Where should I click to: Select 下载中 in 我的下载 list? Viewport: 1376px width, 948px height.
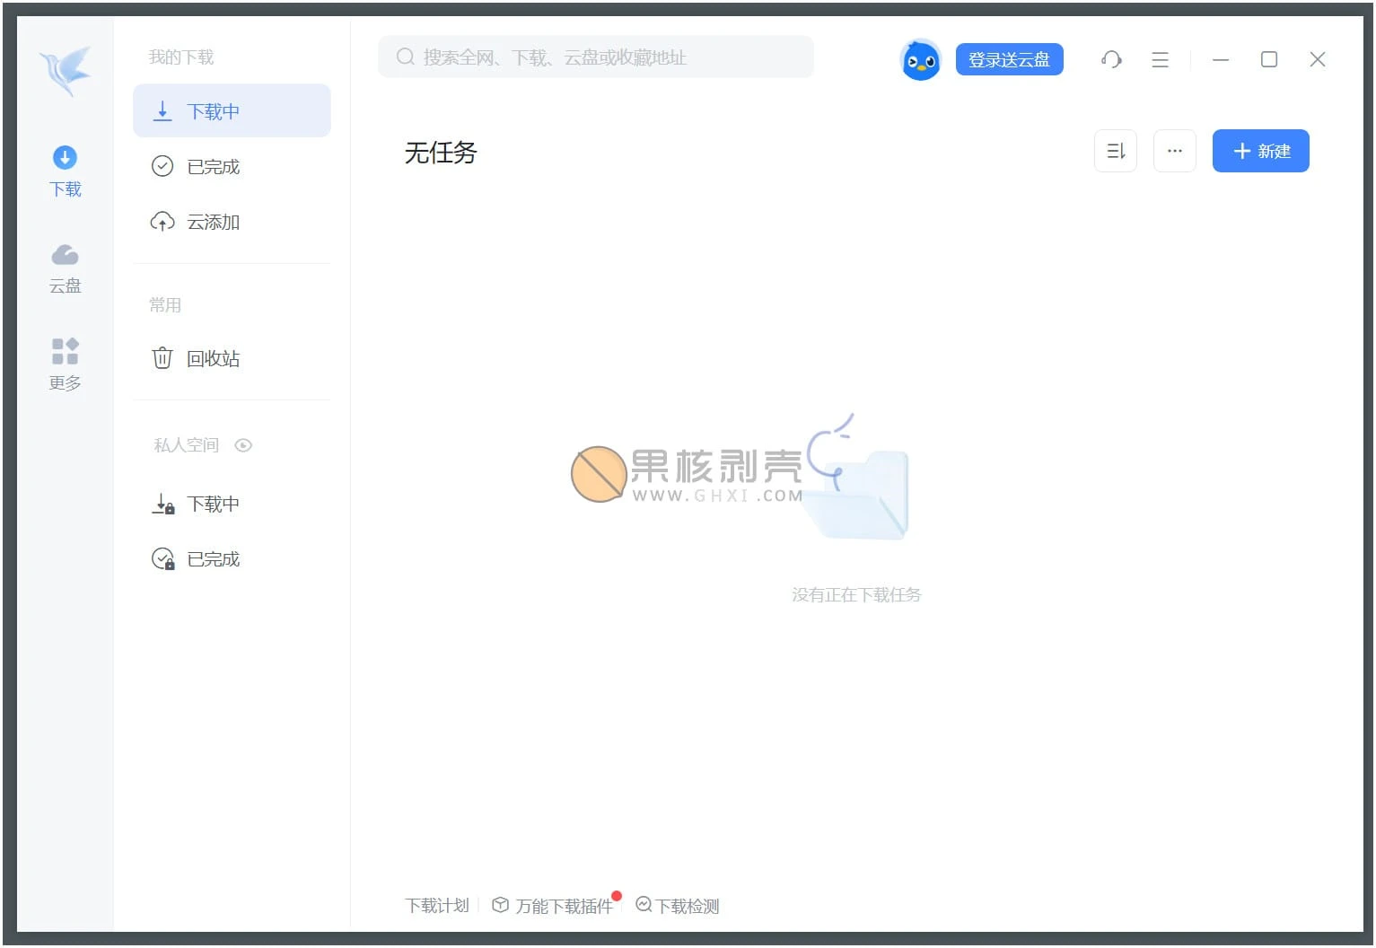(232, 111)
